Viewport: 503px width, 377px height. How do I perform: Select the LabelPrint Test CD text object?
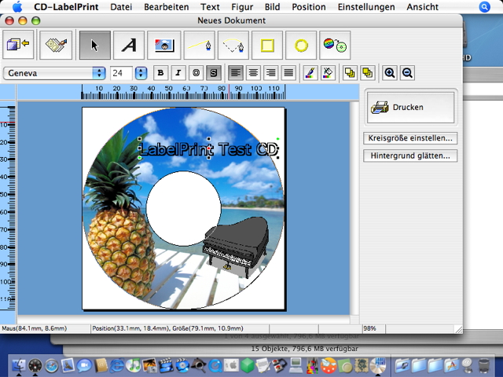click(208, 149)
